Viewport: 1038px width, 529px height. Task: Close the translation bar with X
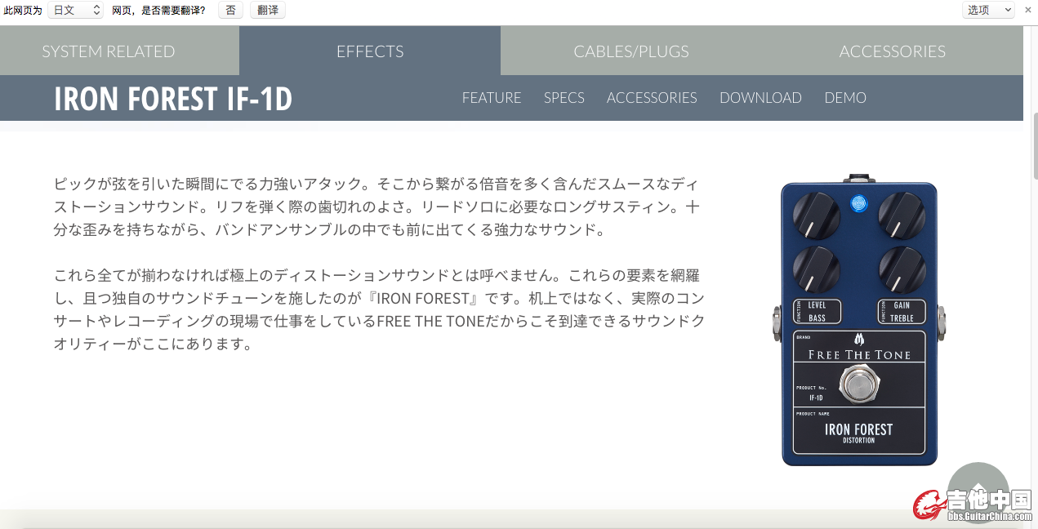[1028, 10]
